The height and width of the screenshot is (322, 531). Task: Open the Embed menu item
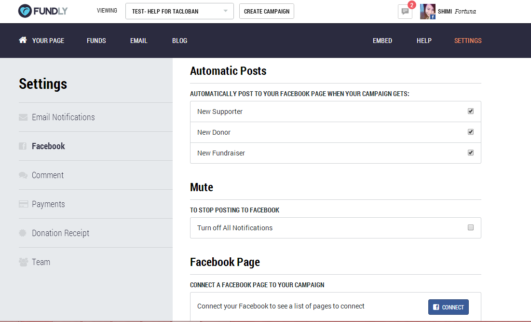pos(382,41)
